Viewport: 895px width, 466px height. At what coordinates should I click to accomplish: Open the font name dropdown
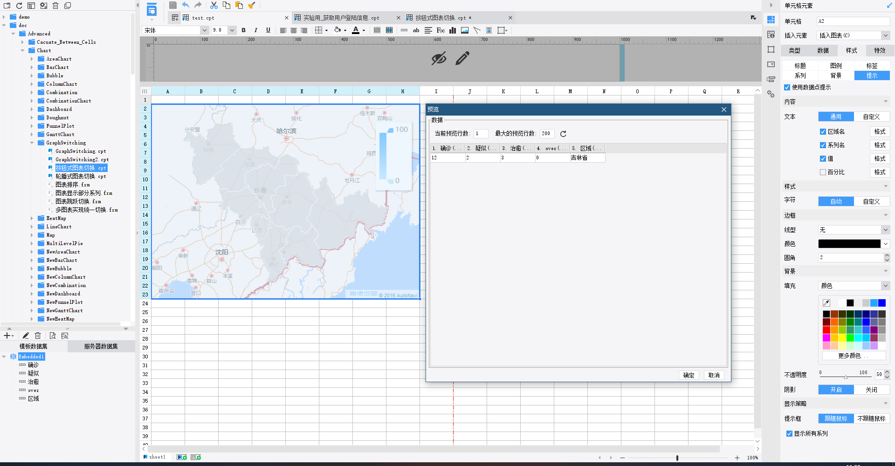[x=204, y=30]
